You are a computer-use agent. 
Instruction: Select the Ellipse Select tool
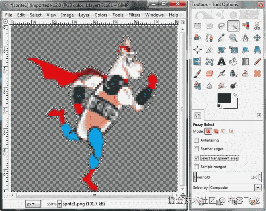[209, 26]
